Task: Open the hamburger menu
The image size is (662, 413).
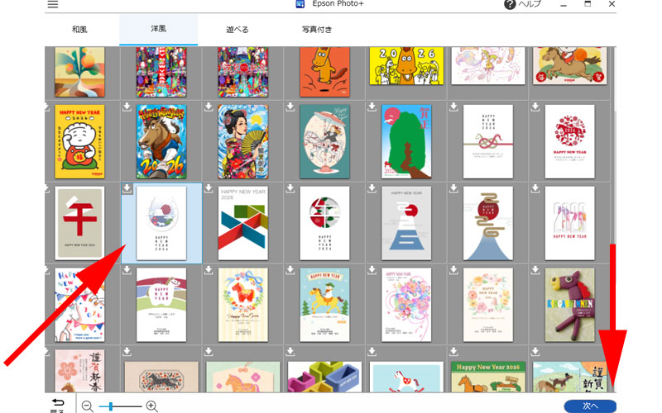Action: point(53,5)
